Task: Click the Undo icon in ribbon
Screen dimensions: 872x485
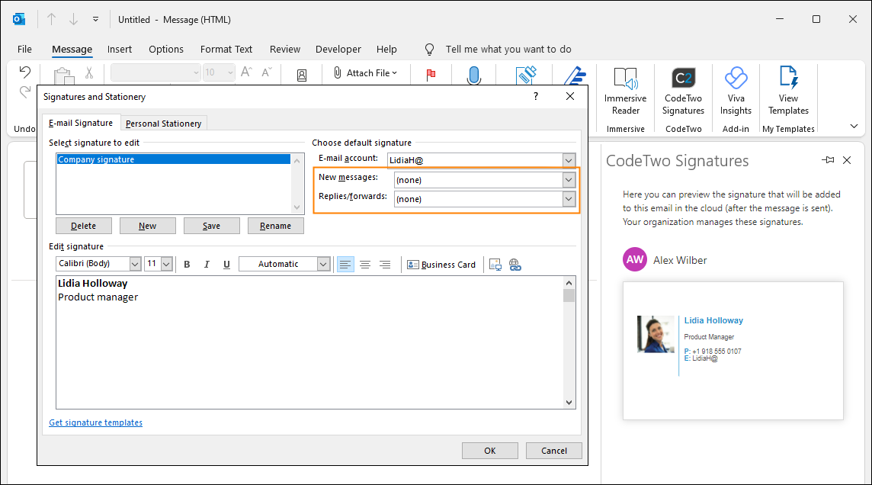Action: pyautogui.click(x=24, y=72)
